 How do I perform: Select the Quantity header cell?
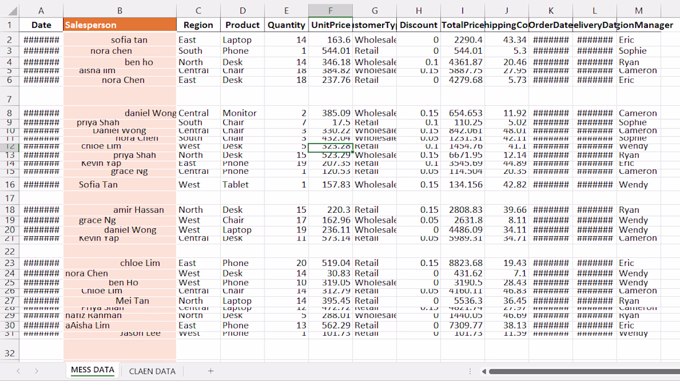point(286,25)
